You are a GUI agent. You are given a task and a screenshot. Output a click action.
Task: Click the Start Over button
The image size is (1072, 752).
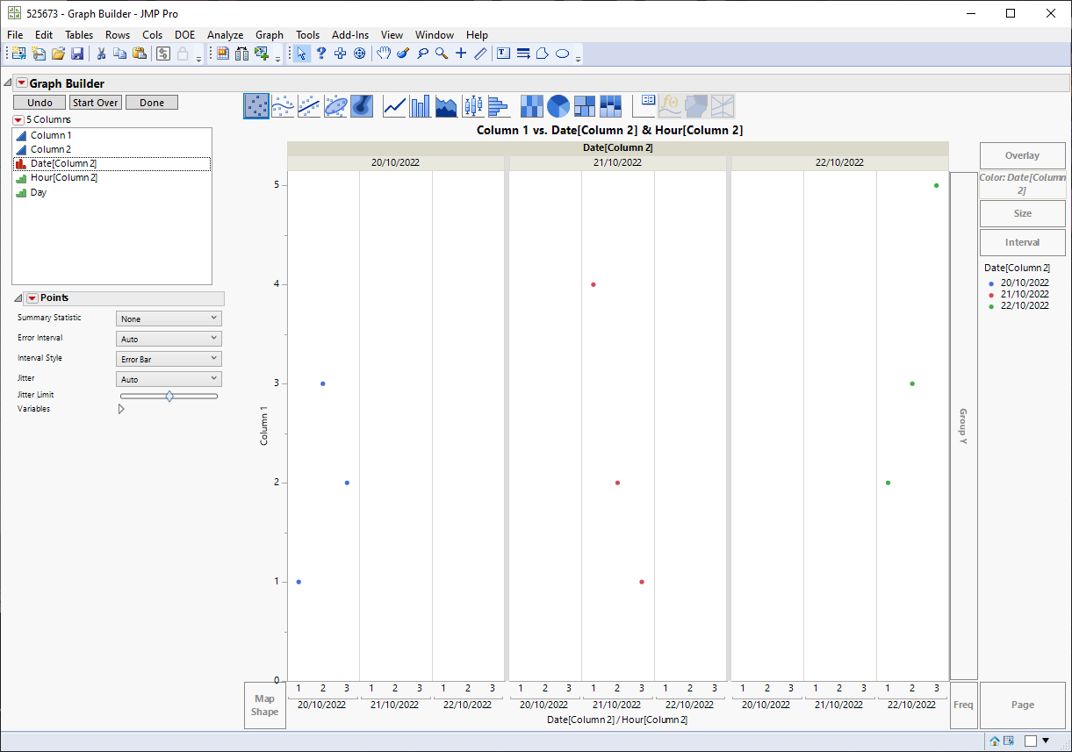point(95,103)
